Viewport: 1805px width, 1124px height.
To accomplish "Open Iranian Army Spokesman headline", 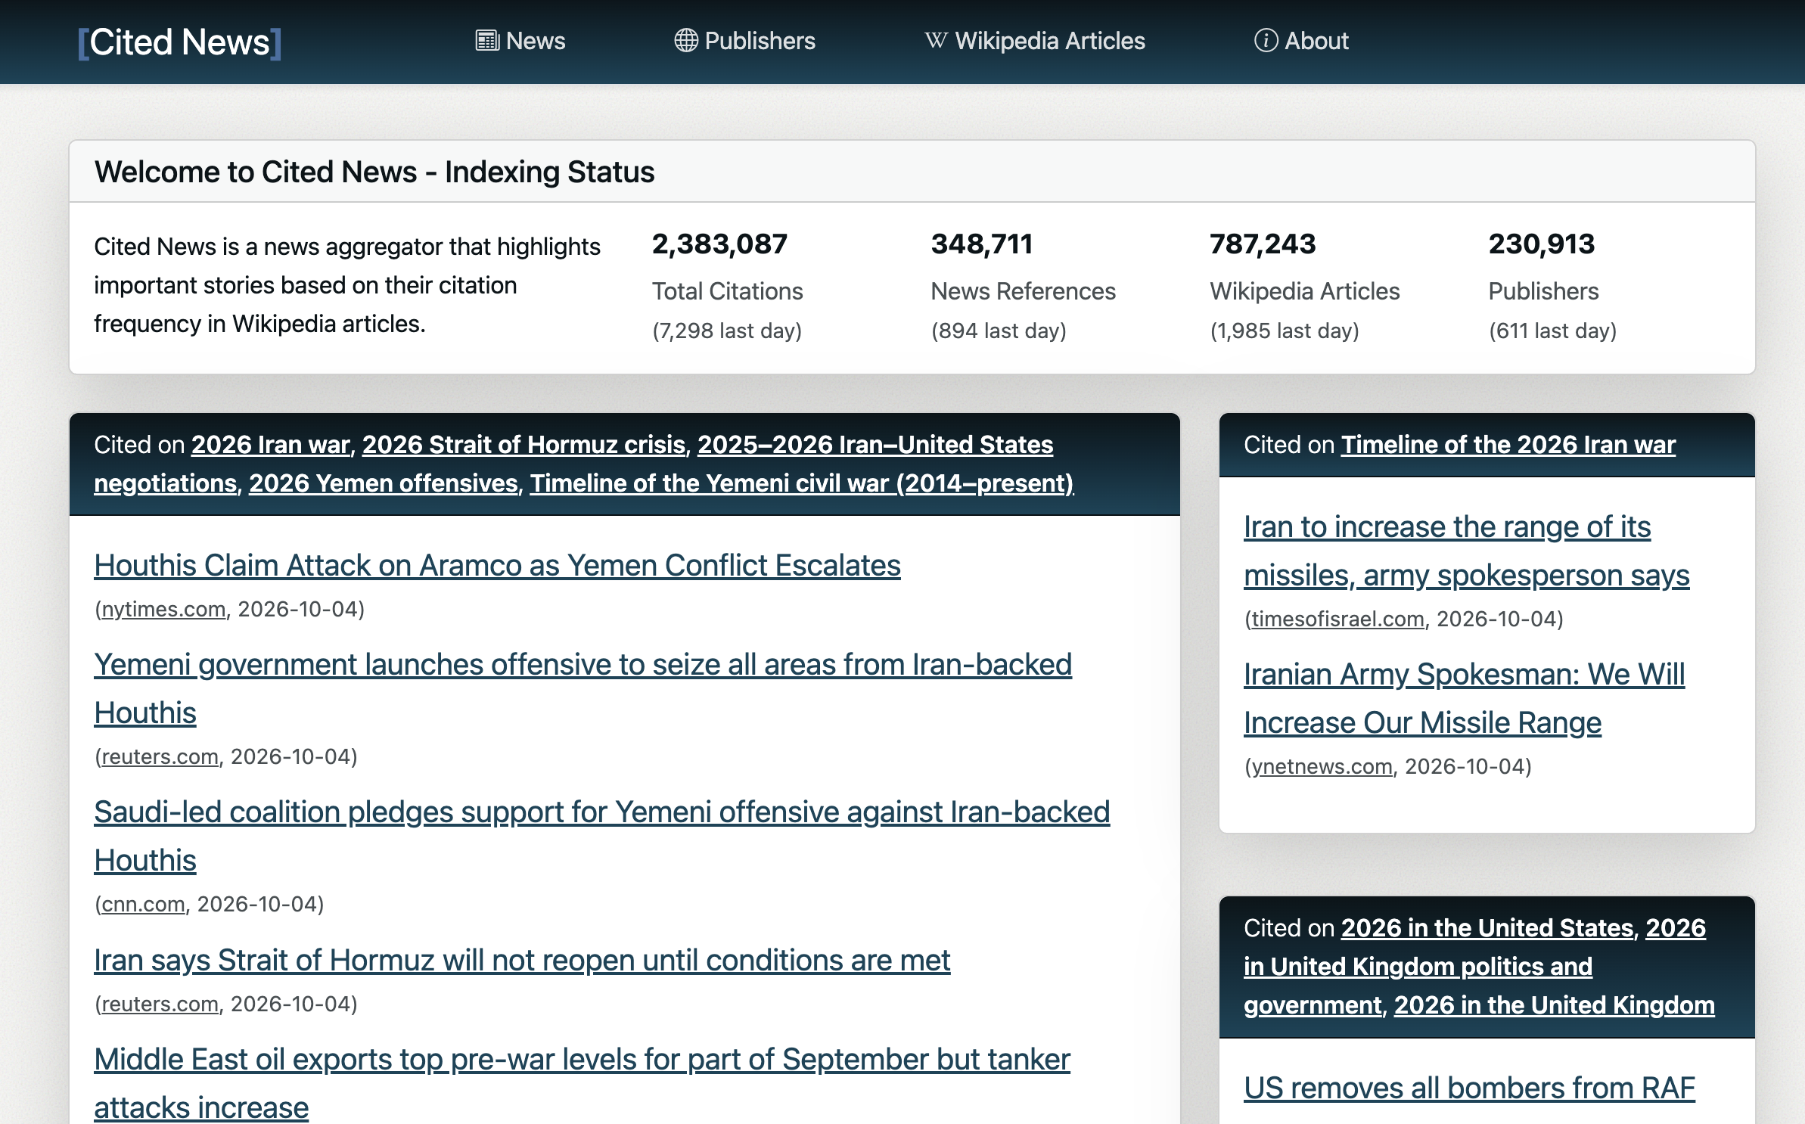I will point(1464,698).
